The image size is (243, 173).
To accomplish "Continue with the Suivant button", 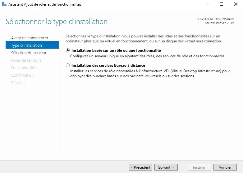I will coord(166,167).
